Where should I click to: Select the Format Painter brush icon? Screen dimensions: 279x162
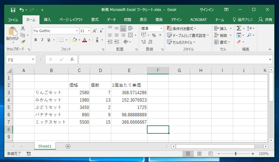(x=23, y=42)
